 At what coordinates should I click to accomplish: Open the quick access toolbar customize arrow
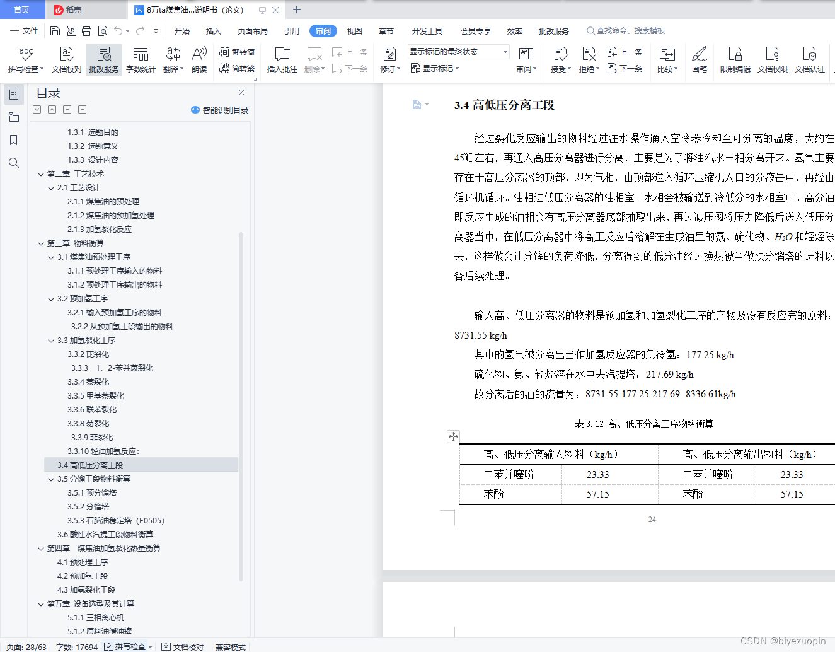pos(156,31)
